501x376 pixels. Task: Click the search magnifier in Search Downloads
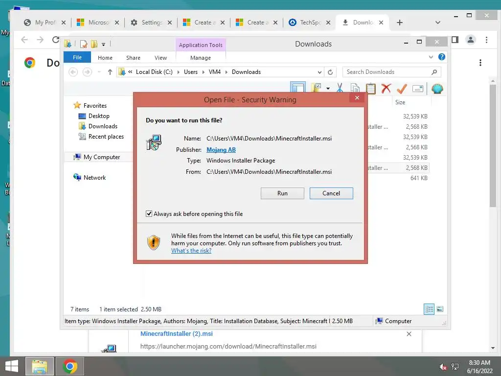point(434,72)
